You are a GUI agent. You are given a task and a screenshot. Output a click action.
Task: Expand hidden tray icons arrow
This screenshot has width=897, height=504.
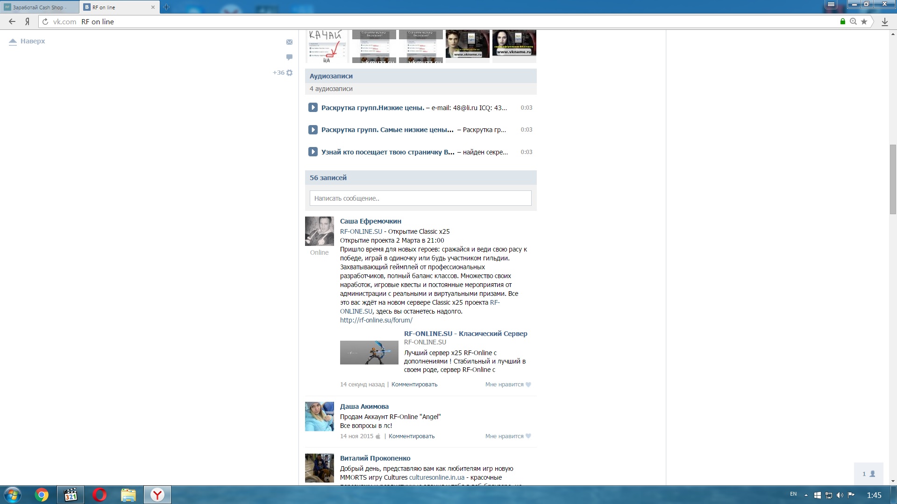(x=806, y=495)
